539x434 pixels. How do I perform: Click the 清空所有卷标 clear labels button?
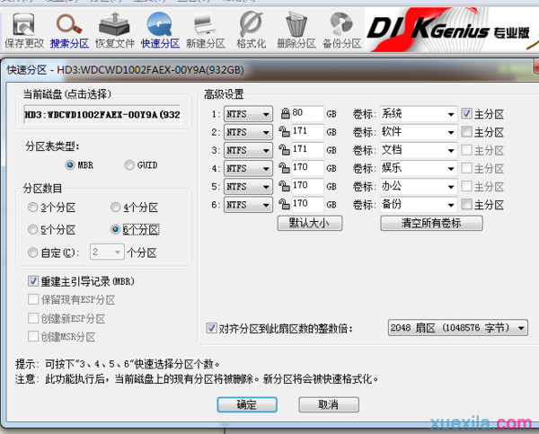(x=431, y=223)
